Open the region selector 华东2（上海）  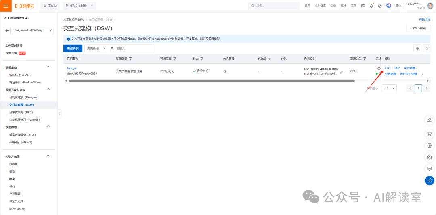pos(79,6)
